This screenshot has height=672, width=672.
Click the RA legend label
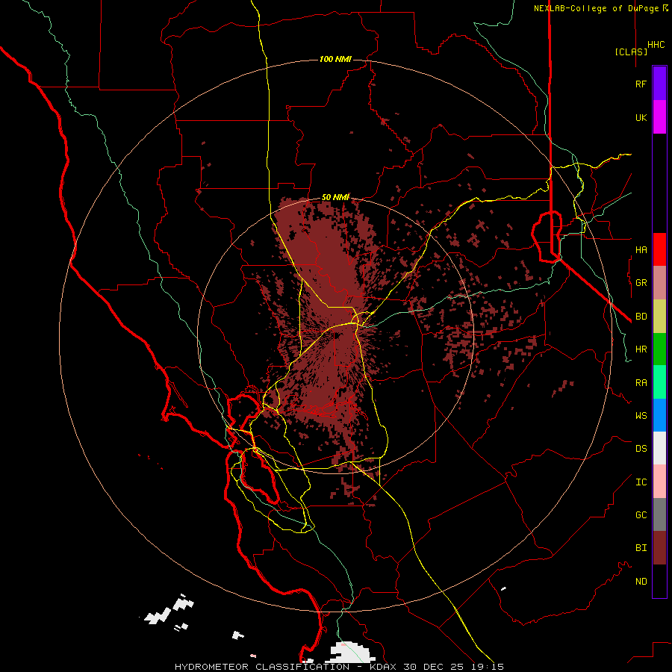[x=641, y=383]
